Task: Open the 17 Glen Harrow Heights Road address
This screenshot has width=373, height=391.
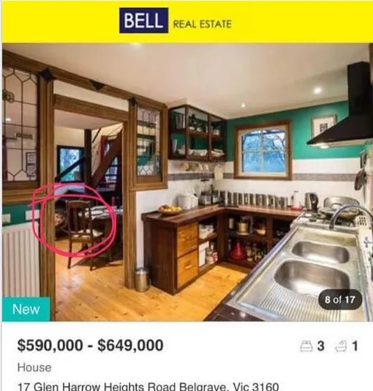Action: tap(148, 387)
